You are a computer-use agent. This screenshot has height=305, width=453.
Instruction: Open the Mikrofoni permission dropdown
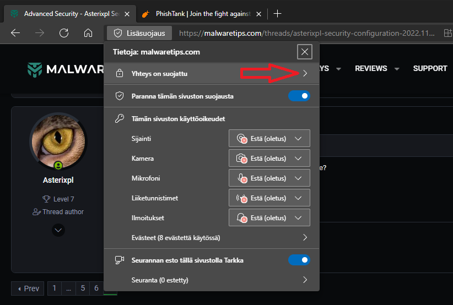269,178
